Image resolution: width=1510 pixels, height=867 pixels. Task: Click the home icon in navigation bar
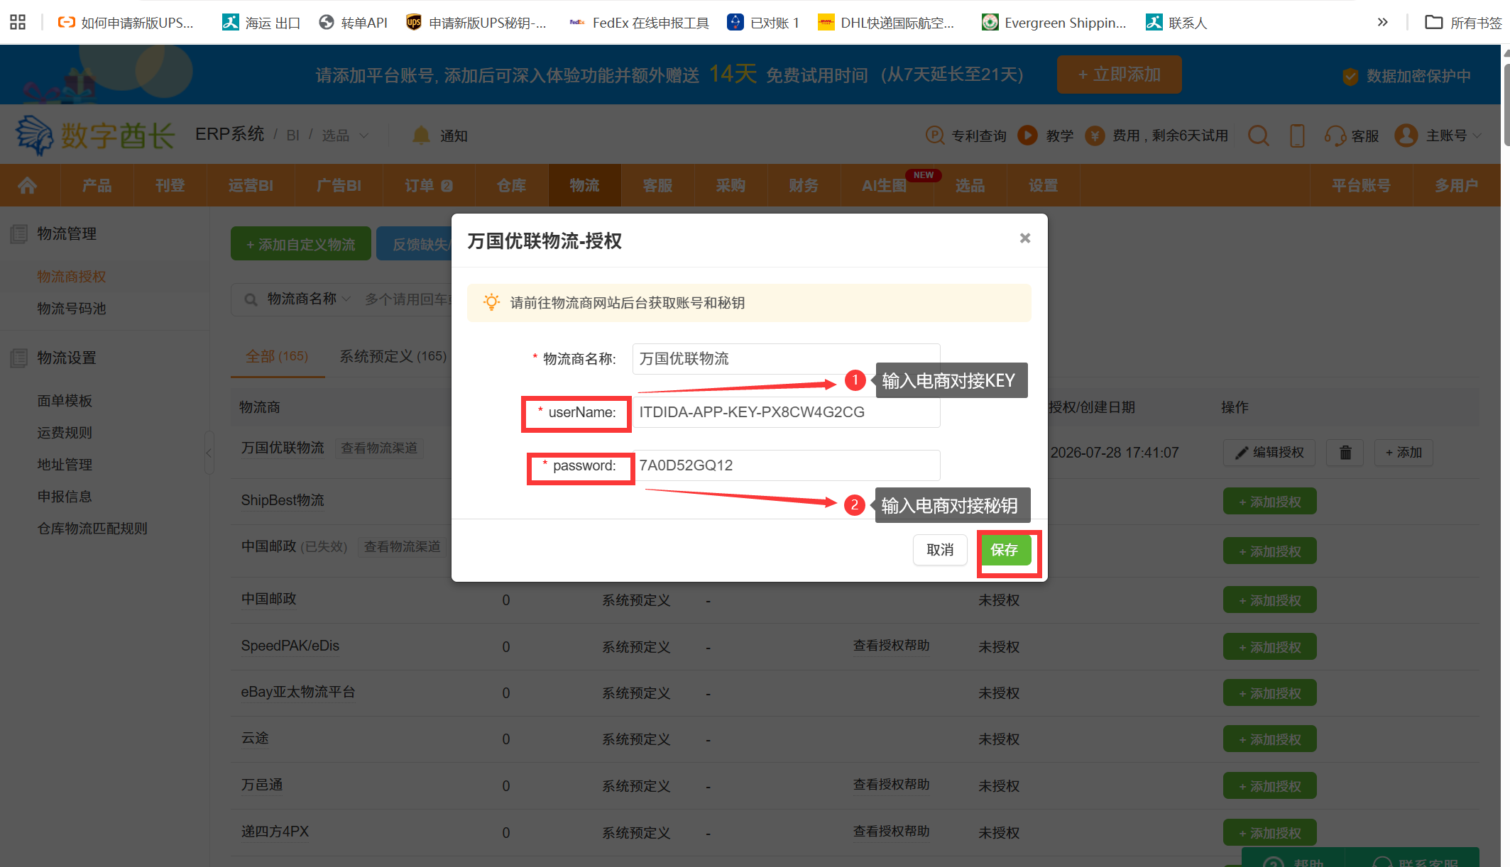point(28,185)
